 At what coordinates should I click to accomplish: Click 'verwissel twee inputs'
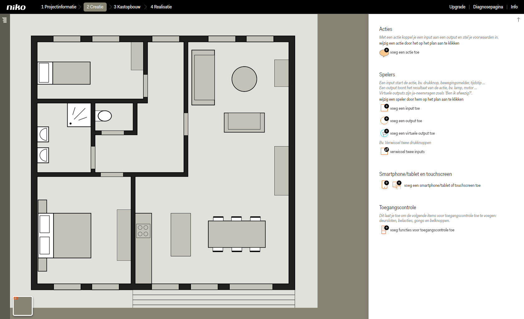click(407, 152)
